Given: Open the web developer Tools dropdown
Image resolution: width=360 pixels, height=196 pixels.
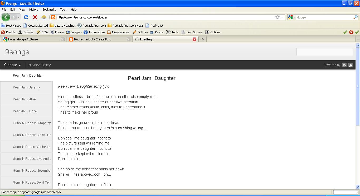Looking at the screenshot, I should pos(173,32).
